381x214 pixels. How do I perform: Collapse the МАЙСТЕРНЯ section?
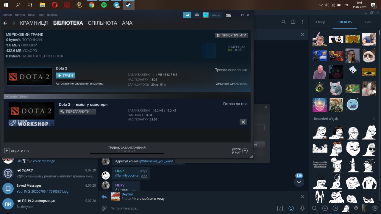point(7,97)
